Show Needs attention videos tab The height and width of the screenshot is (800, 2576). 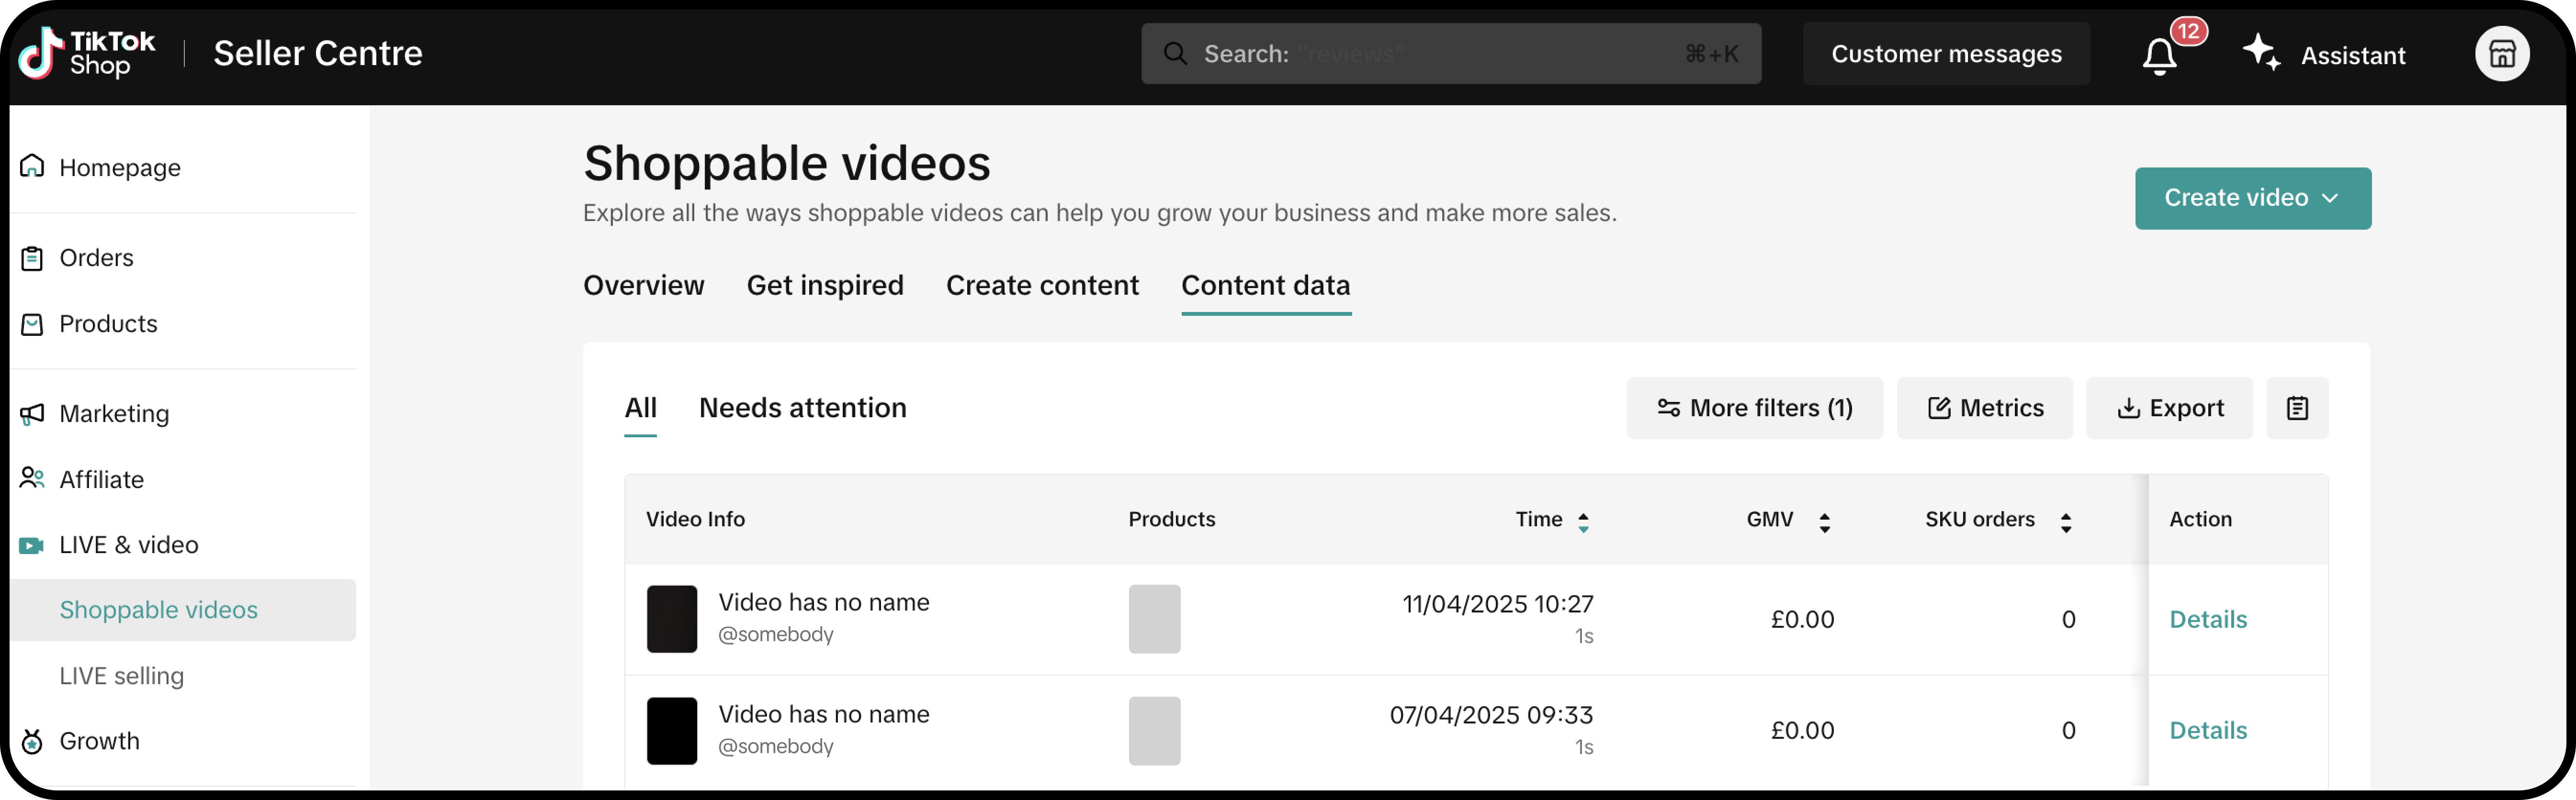pyautogui.click(x=802, y=408)
